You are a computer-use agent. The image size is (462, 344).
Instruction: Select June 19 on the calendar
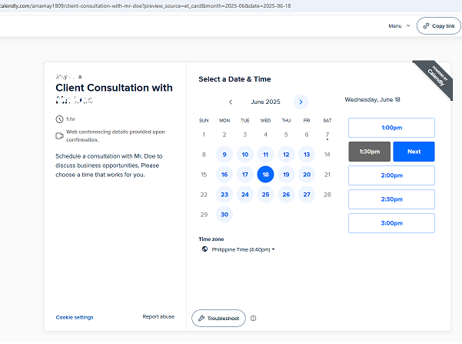286,175
